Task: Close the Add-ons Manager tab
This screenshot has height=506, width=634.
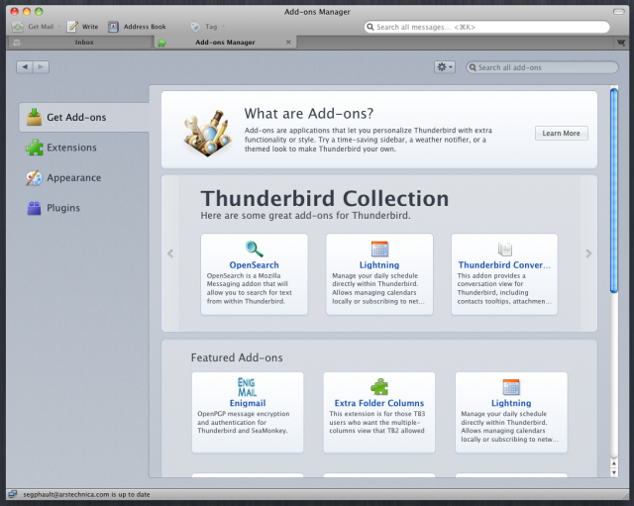Action: click(x=288, y=42)
